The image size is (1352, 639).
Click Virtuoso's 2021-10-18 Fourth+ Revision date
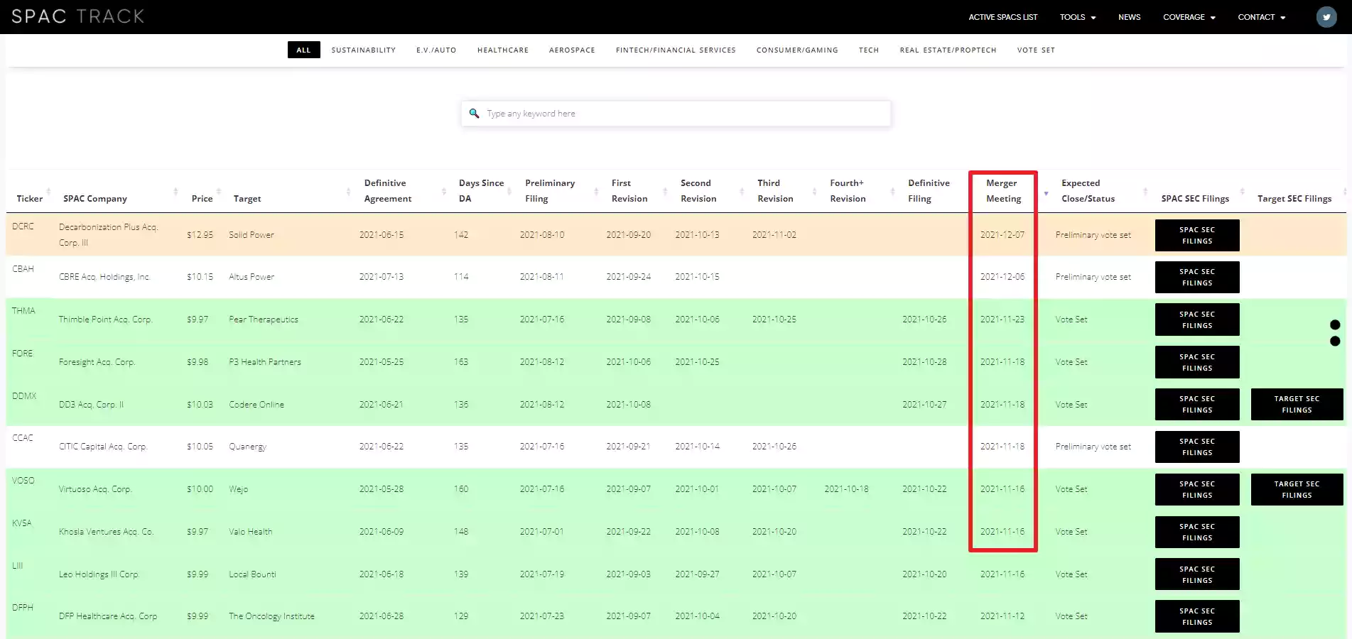(x=846, y=489)
